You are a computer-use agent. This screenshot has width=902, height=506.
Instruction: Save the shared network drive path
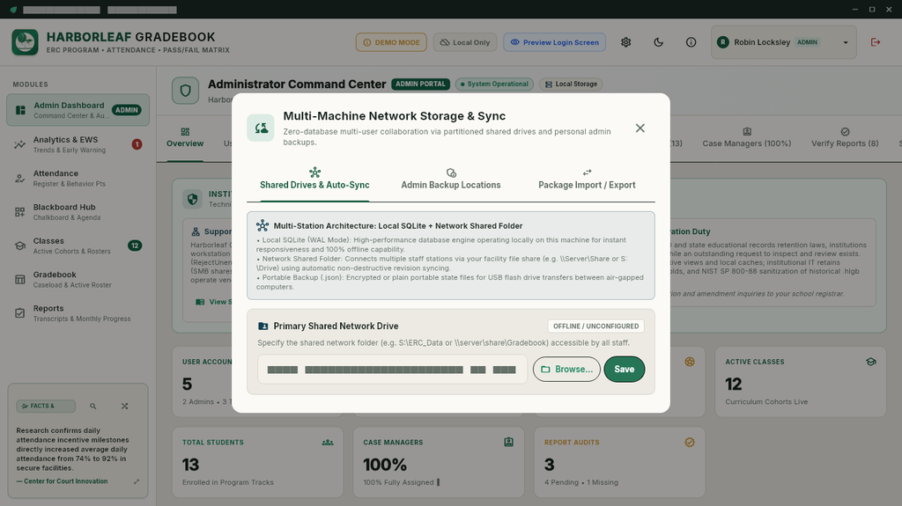click(625, 369)
